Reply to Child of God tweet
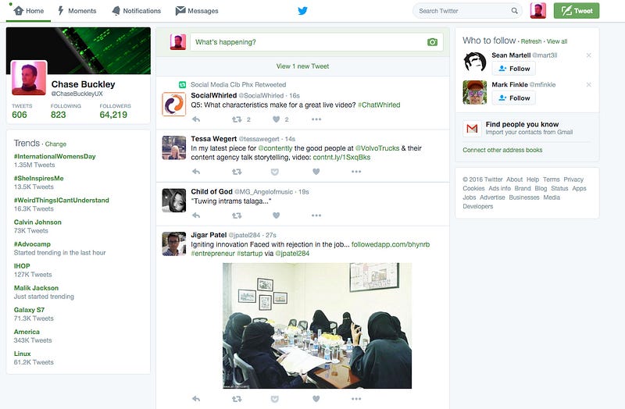The height and width of the screenshot is (409, 625). 196,215
